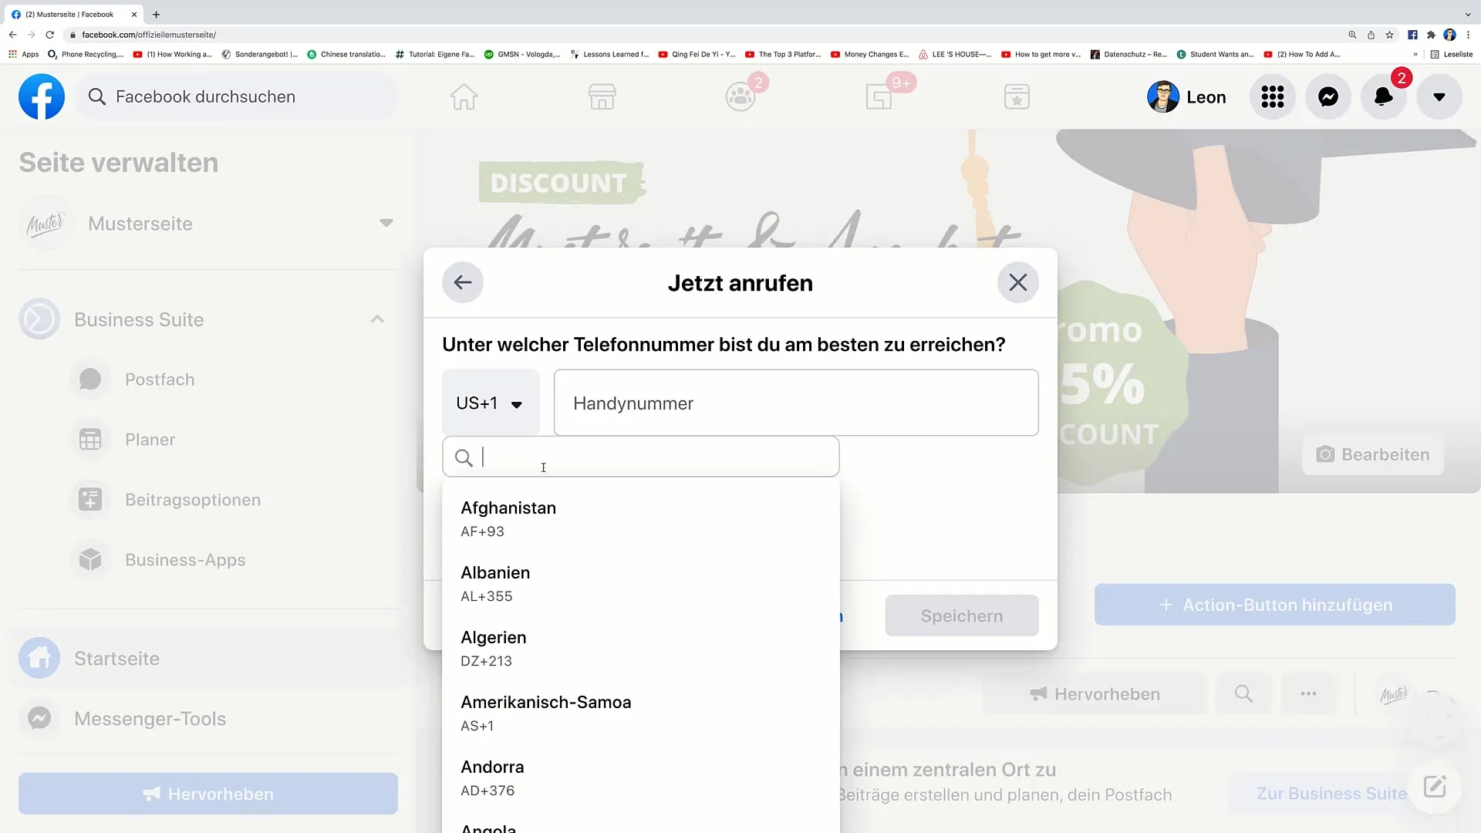Select Algerien DZ+213 from the list
This screenshot has height=833, width=1481.
click(x=640, y=649)
